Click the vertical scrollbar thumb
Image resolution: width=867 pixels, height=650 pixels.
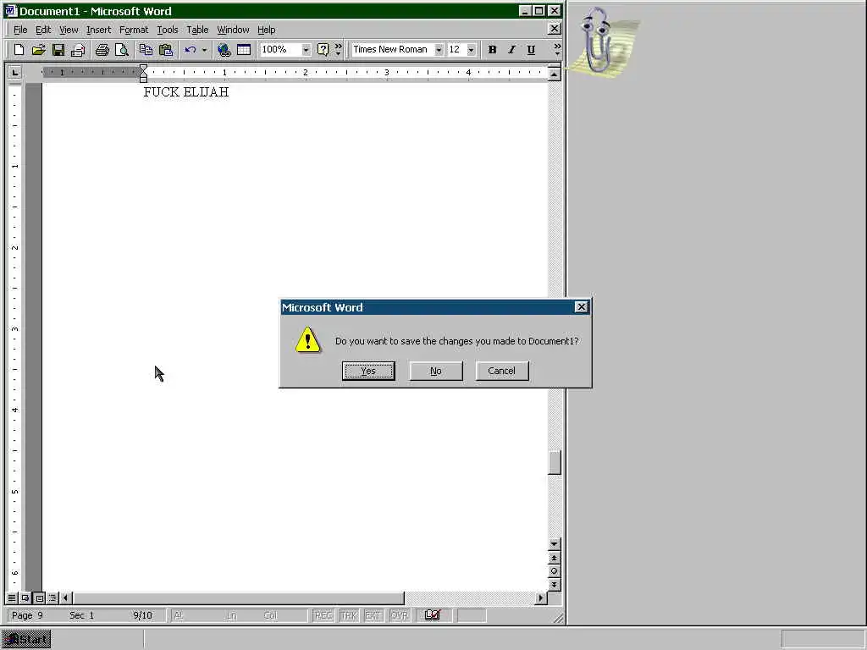click(554, 463)
